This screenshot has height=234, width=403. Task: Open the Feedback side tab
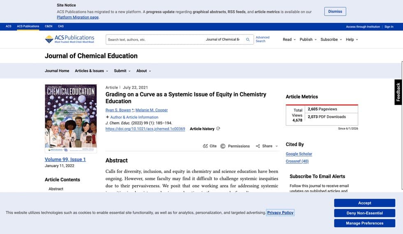tap(398, 92)
